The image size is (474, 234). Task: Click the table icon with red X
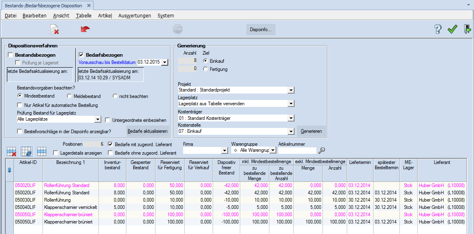click(x=12, y=151)
